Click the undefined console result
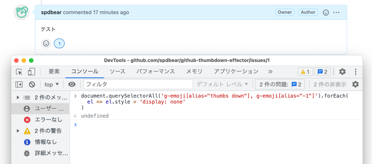372x164 pixels. coord(95,116)
